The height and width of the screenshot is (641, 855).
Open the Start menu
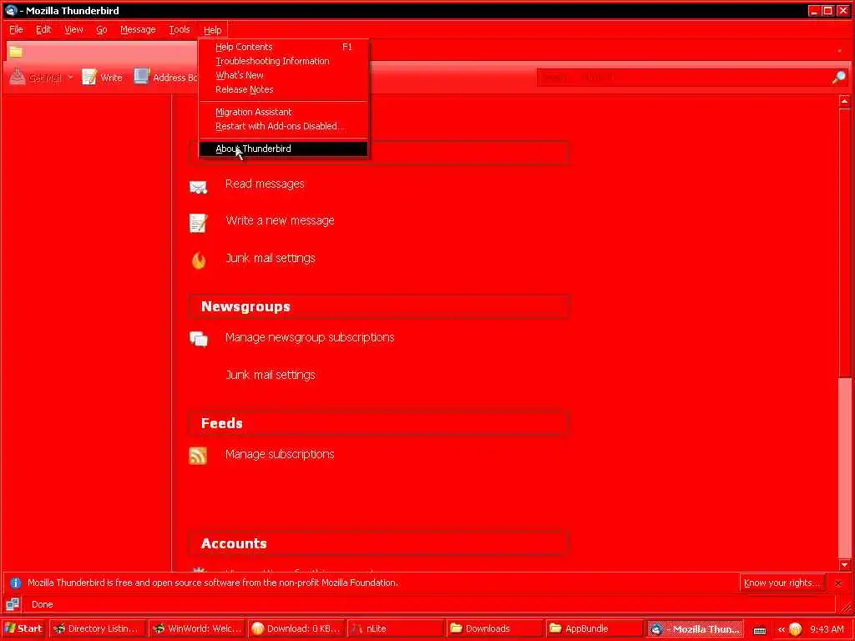(x=23, y=628)
